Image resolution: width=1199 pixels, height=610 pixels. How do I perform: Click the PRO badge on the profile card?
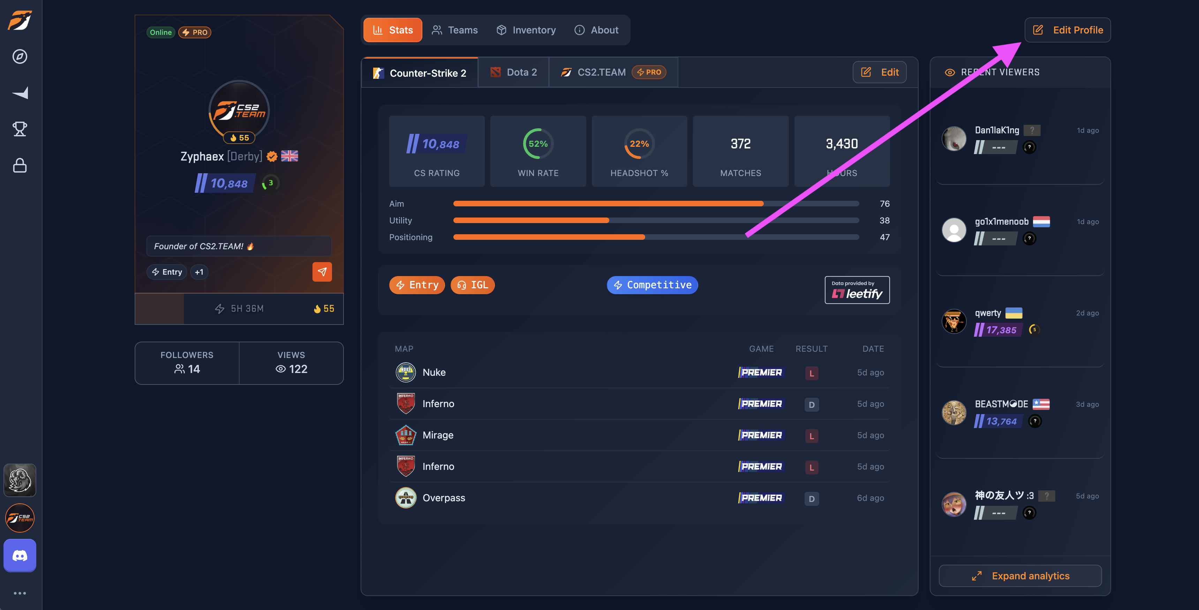195,32
